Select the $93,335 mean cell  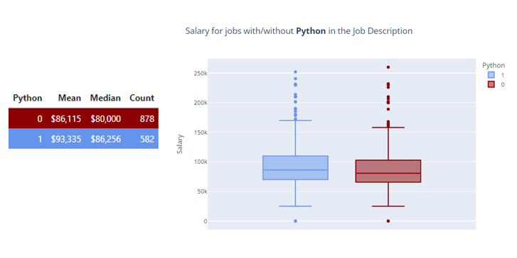[66, 139]
